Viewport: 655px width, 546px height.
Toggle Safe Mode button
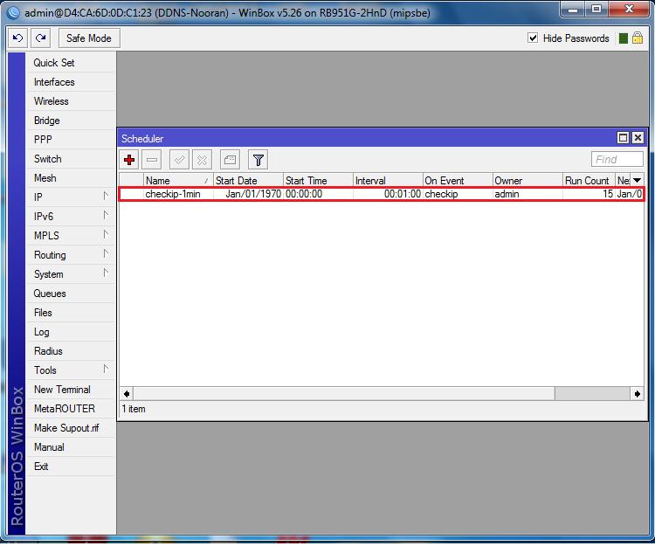(x=88, y=38)
